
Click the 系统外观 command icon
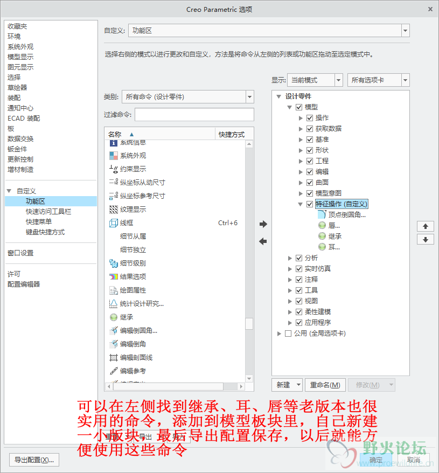coord(114,156)
